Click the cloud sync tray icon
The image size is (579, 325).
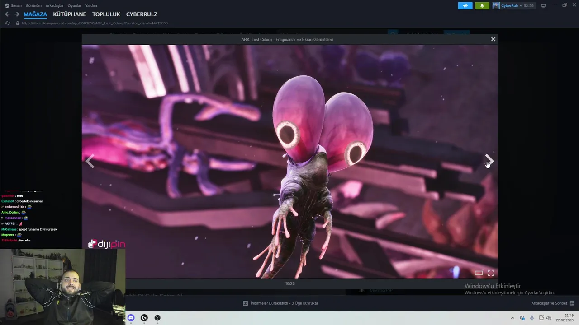522,318
